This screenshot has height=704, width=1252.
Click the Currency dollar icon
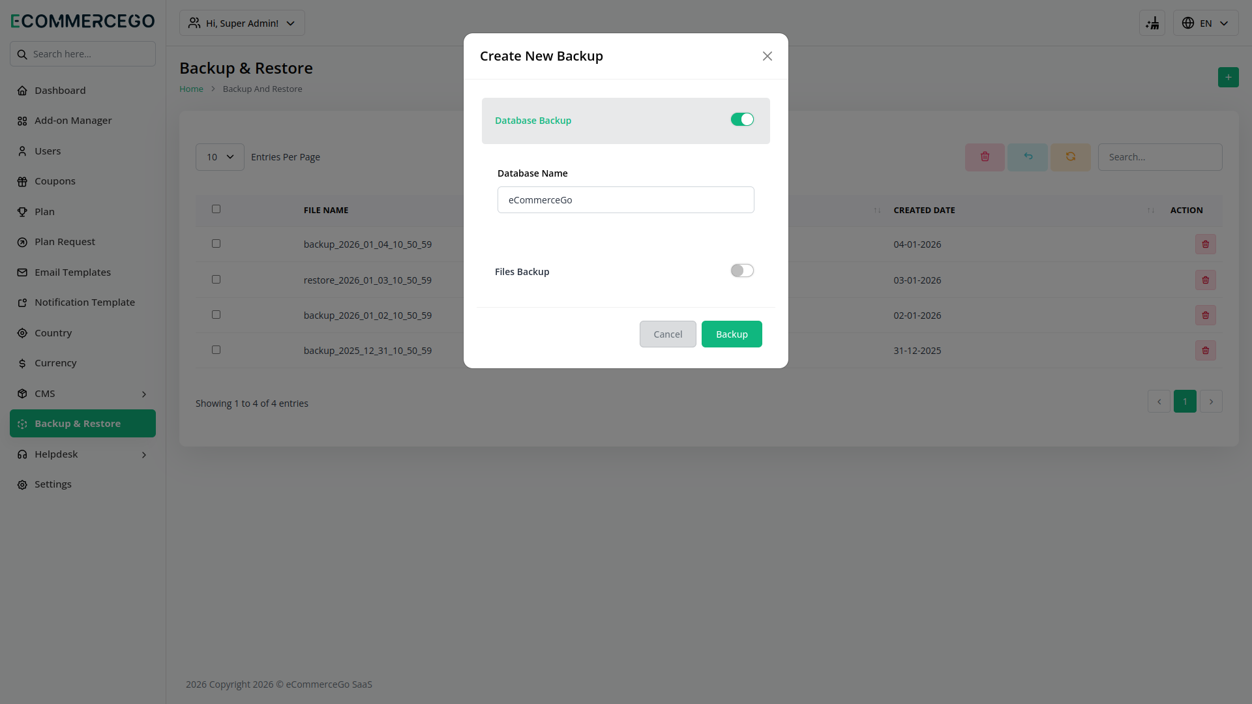22,363
